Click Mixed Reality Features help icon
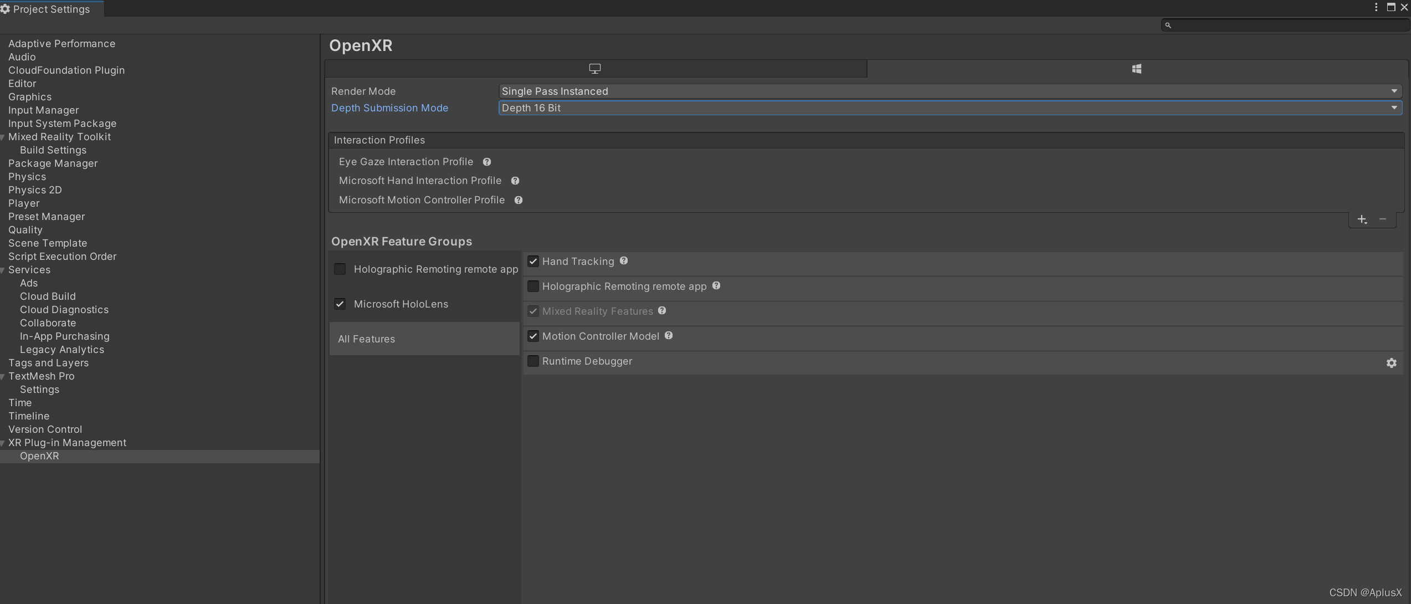 [x=661, y=311]
